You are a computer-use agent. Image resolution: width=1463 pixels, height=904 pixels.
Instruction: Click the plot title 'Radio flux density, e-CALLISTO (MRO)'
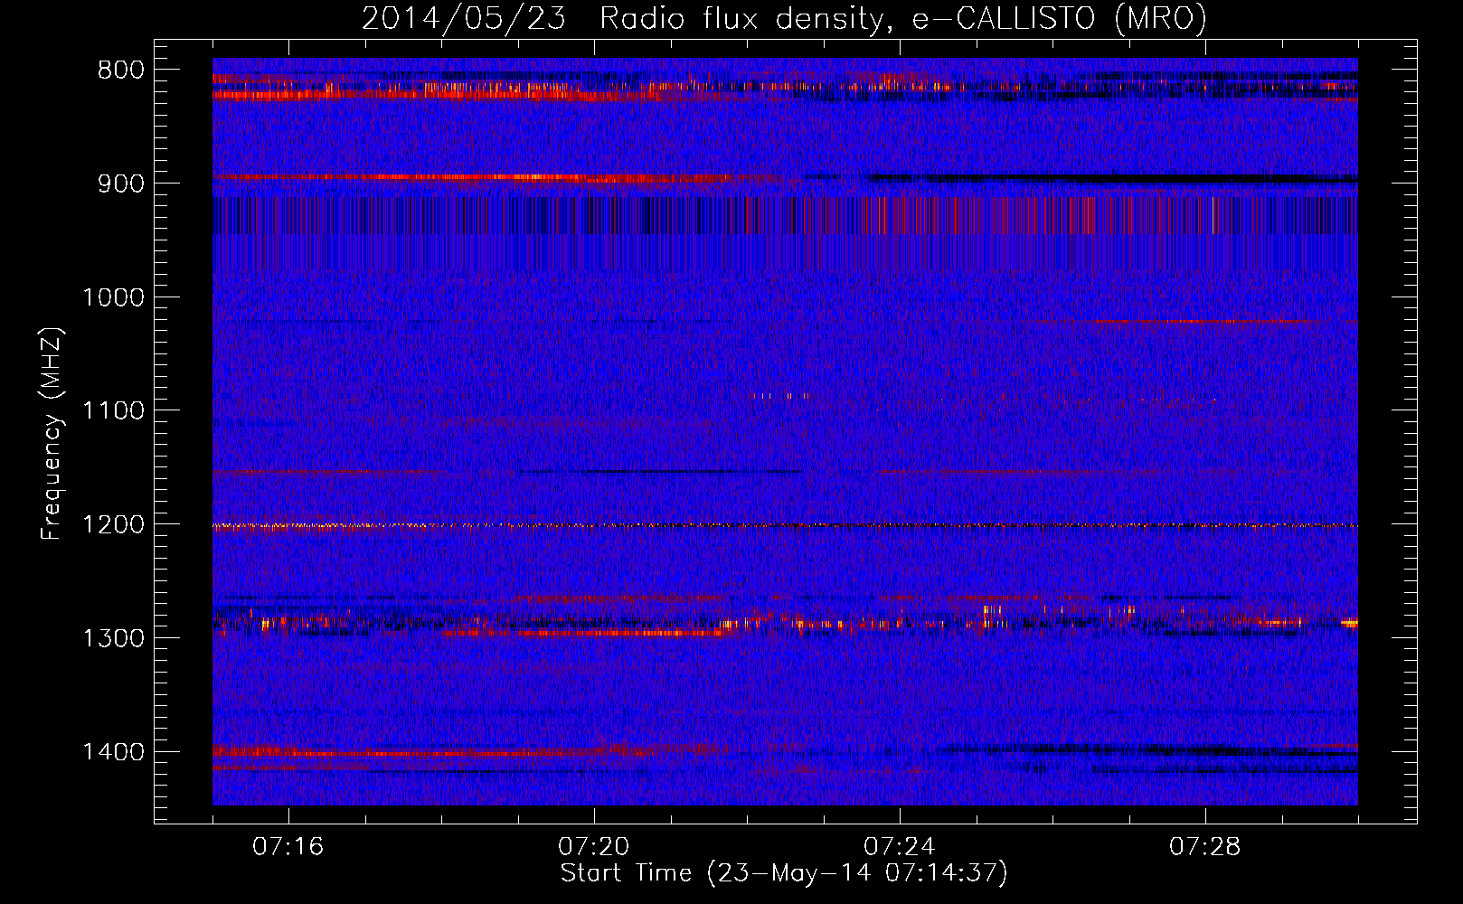click(903, 18)
